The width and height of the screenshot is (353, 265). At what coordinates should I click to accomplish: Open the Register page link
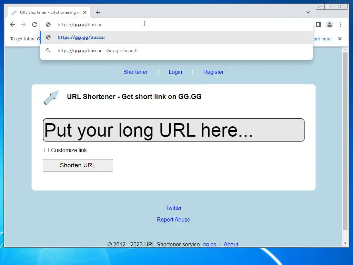[213, 72]
